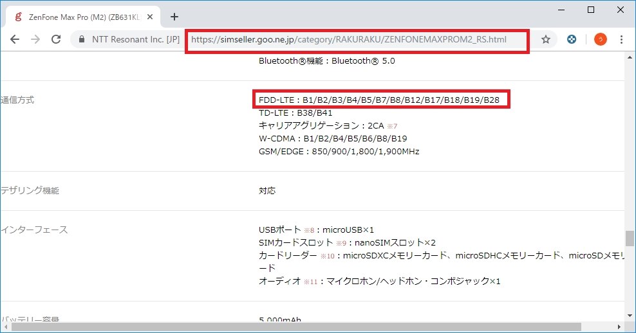Click the goo favicon on the tab
The width and height of the screenshot is (636, 333).
click(18, 17)
